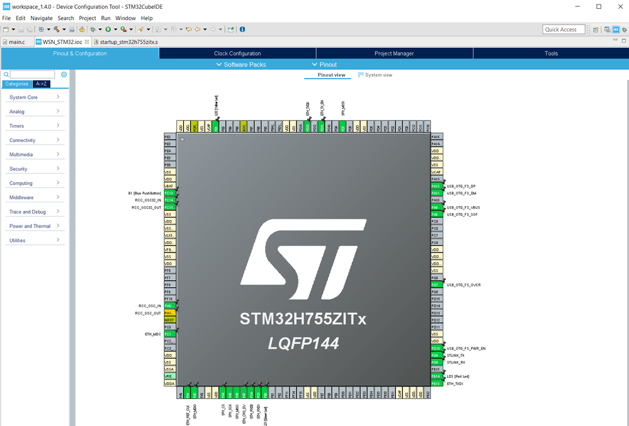Switch to the Debug perspective icon
629x426 pixels.
pos(624,30)
